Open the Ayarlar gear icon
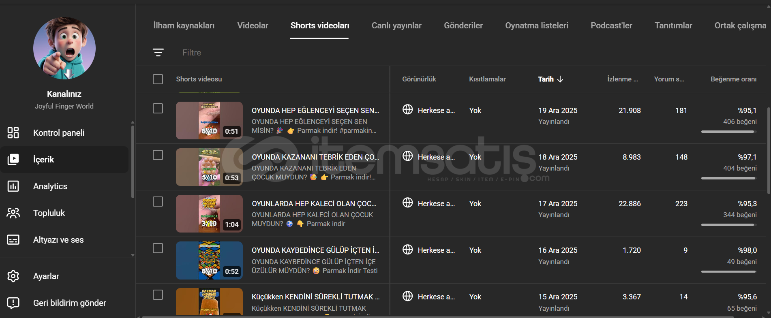The height and width of the screenshot is (318, 771). point(13,276)
